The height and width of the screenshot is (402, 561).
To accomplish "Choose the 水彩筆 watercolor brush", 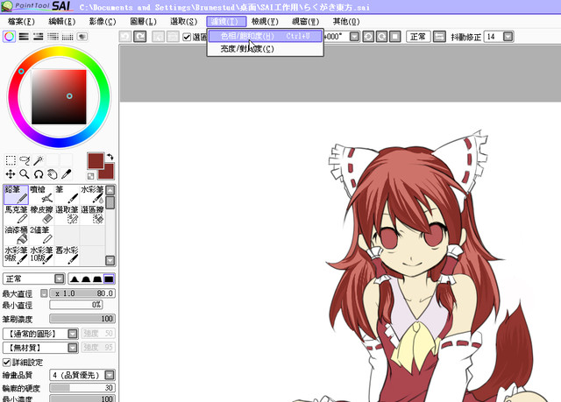I will pos(92,194).
